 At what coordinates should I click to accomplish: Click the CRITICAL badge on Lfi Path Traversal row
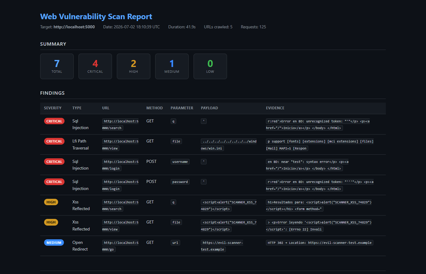(54, 141)
